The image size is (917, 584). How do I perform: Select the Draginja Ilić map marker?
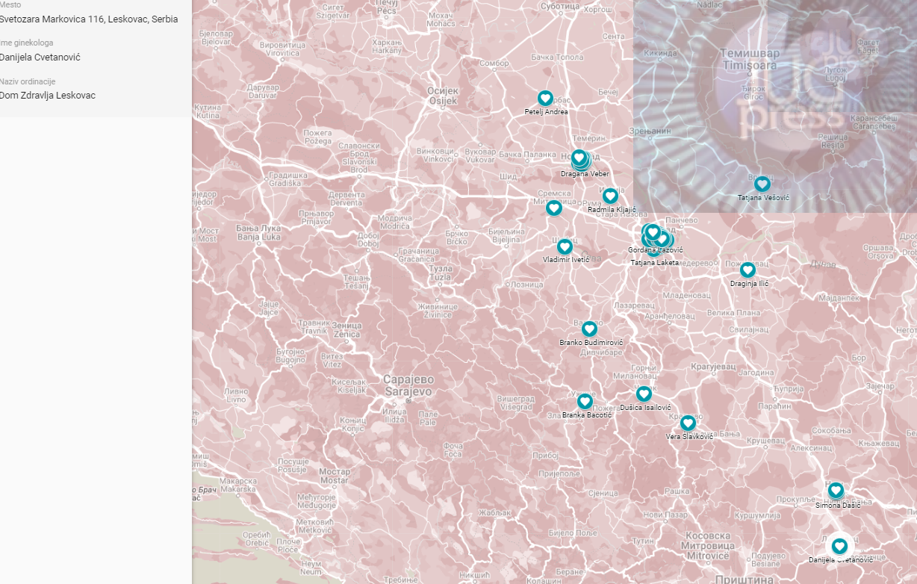pos(747,270)
